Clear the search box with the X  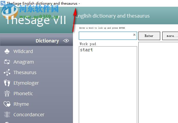[134, 35]
